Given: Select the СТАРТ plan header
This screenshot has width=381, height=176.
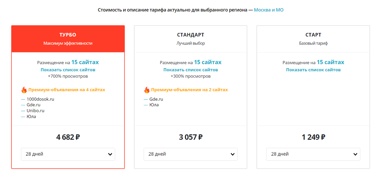Looking at the screenshot, I should pyautogui.click(x=313, y=39).
